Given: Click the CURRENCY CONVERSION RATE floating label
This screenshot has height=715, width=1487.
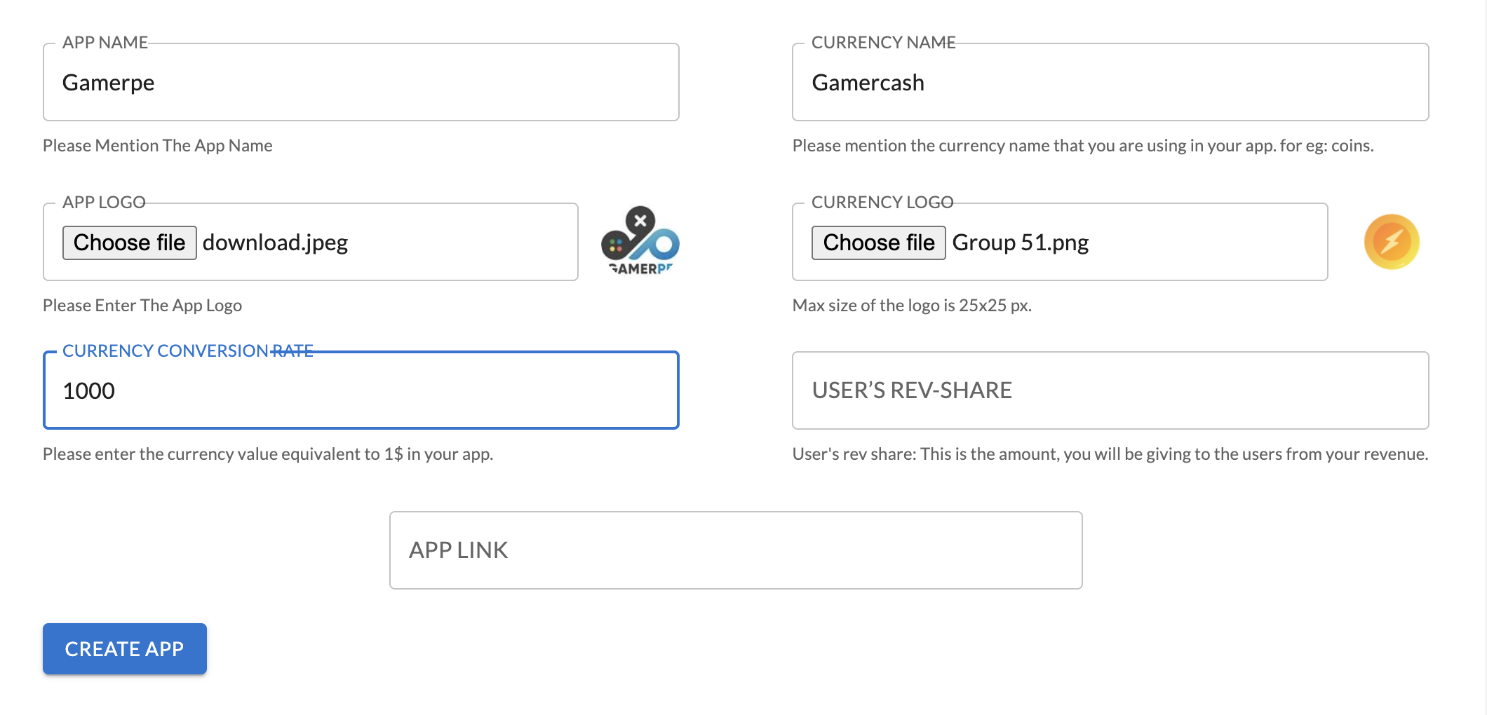Looking at the screenshot, I should click(x=187, y=350).
